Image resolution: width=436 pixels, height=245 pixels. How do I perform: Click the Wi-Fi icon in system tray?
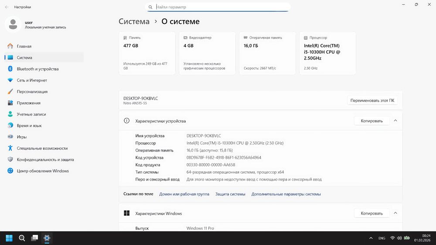[392, 238]
